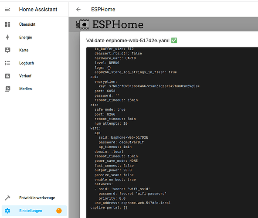Image resolution: width=258 pixels, height=218 pixels.
Task: Click the api: section line
Action: tap(95, 77)
